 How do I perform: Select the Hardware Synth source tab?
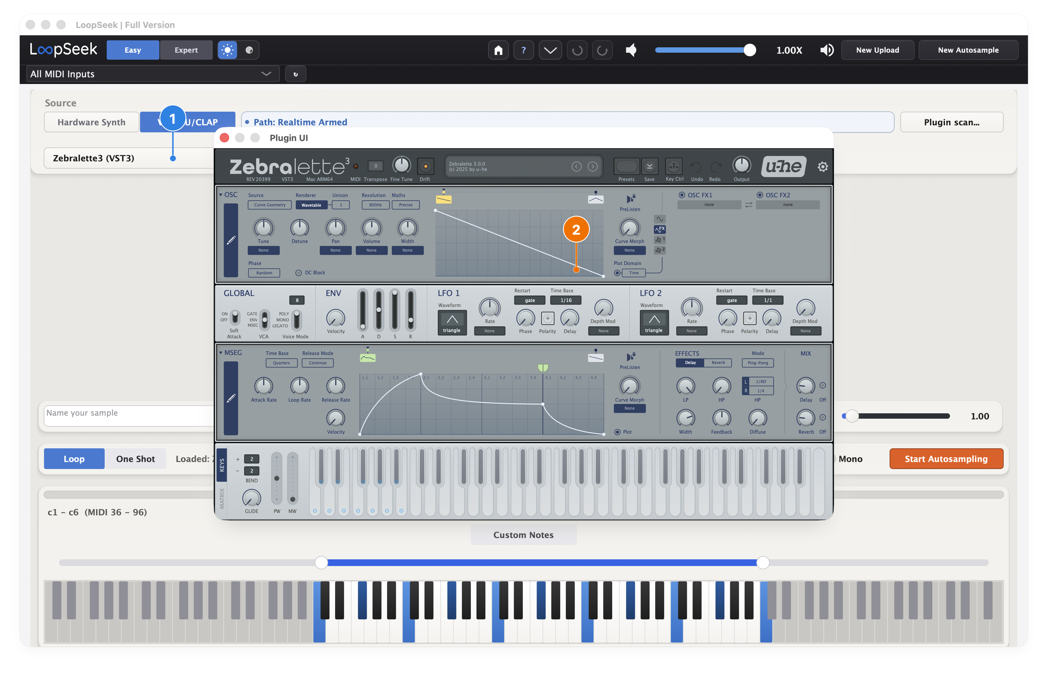pos(91,122)
